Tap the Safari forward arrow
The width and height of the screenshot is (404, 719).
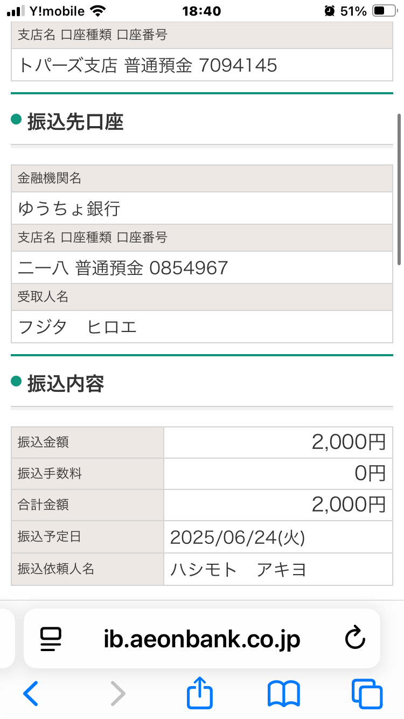point(117,693)
